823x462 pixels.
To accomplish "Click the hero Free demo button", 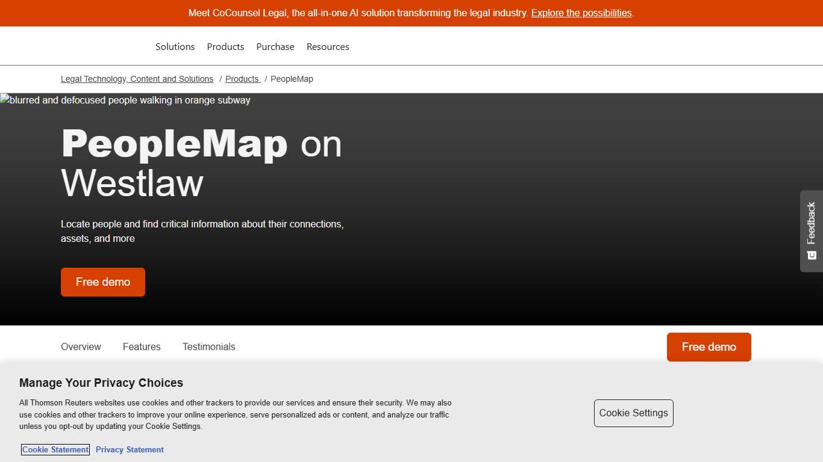I will pyautogui.click(x=102, y=282).
